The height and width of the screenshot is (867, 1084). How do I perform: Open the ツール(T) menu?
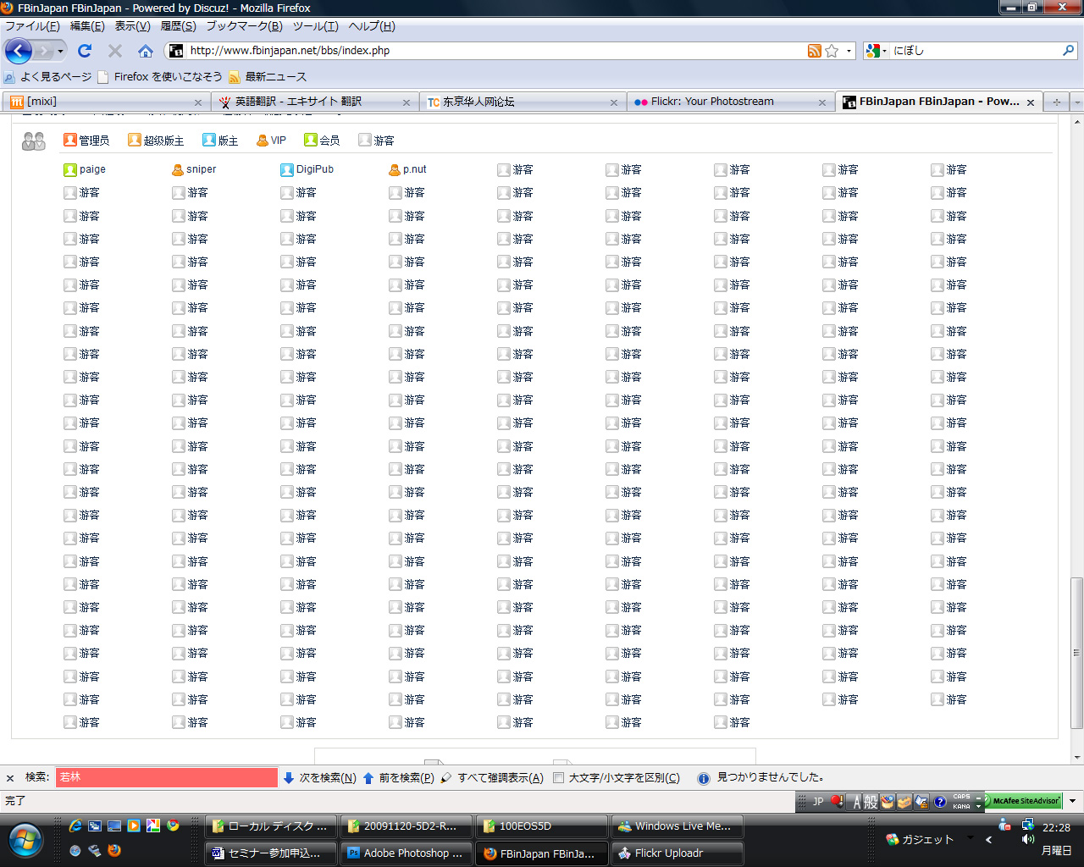point(315,26)
